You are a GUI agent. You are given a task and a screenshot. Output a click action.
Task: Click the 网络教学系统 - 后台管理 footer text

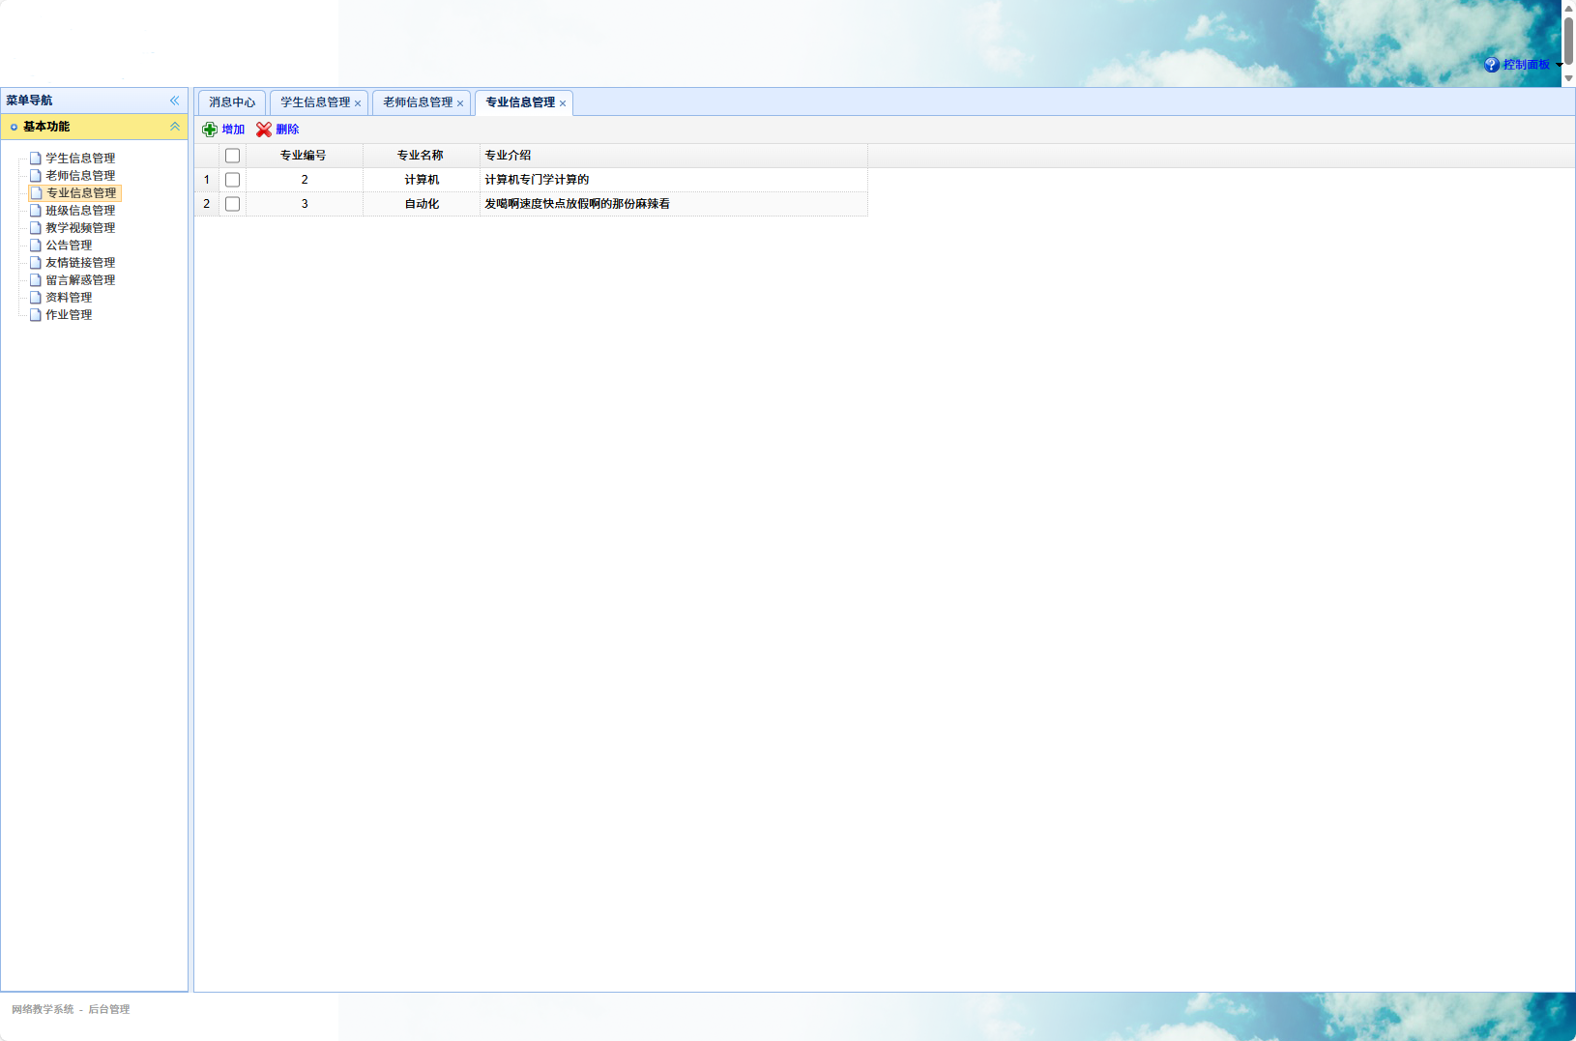[x=71, y=1009]
